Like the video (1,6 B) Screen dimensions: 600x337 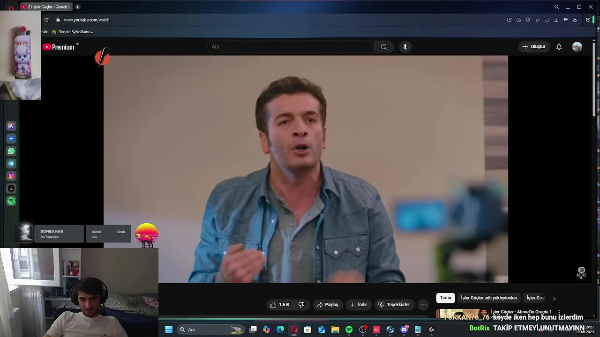tap(279, 305)
